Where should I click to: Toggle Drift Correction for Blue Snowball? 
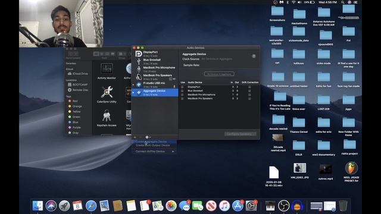tap(249, 91)
